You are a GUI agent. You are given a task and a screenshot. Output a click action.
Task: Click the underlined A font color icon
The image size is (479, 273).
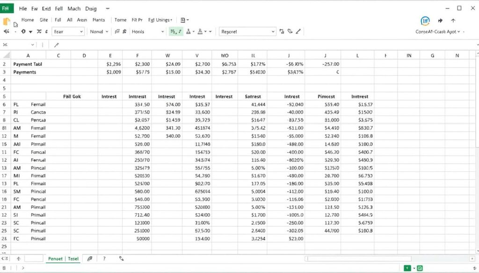200,31
